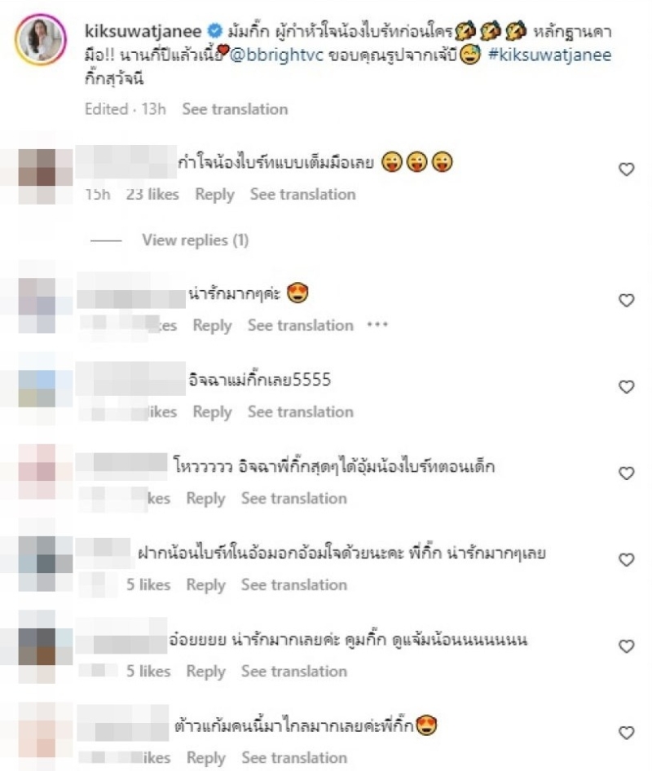Like the comment starting with อ๋อยยยย
Screen dimensions: 652x771
tap(626, 646)
